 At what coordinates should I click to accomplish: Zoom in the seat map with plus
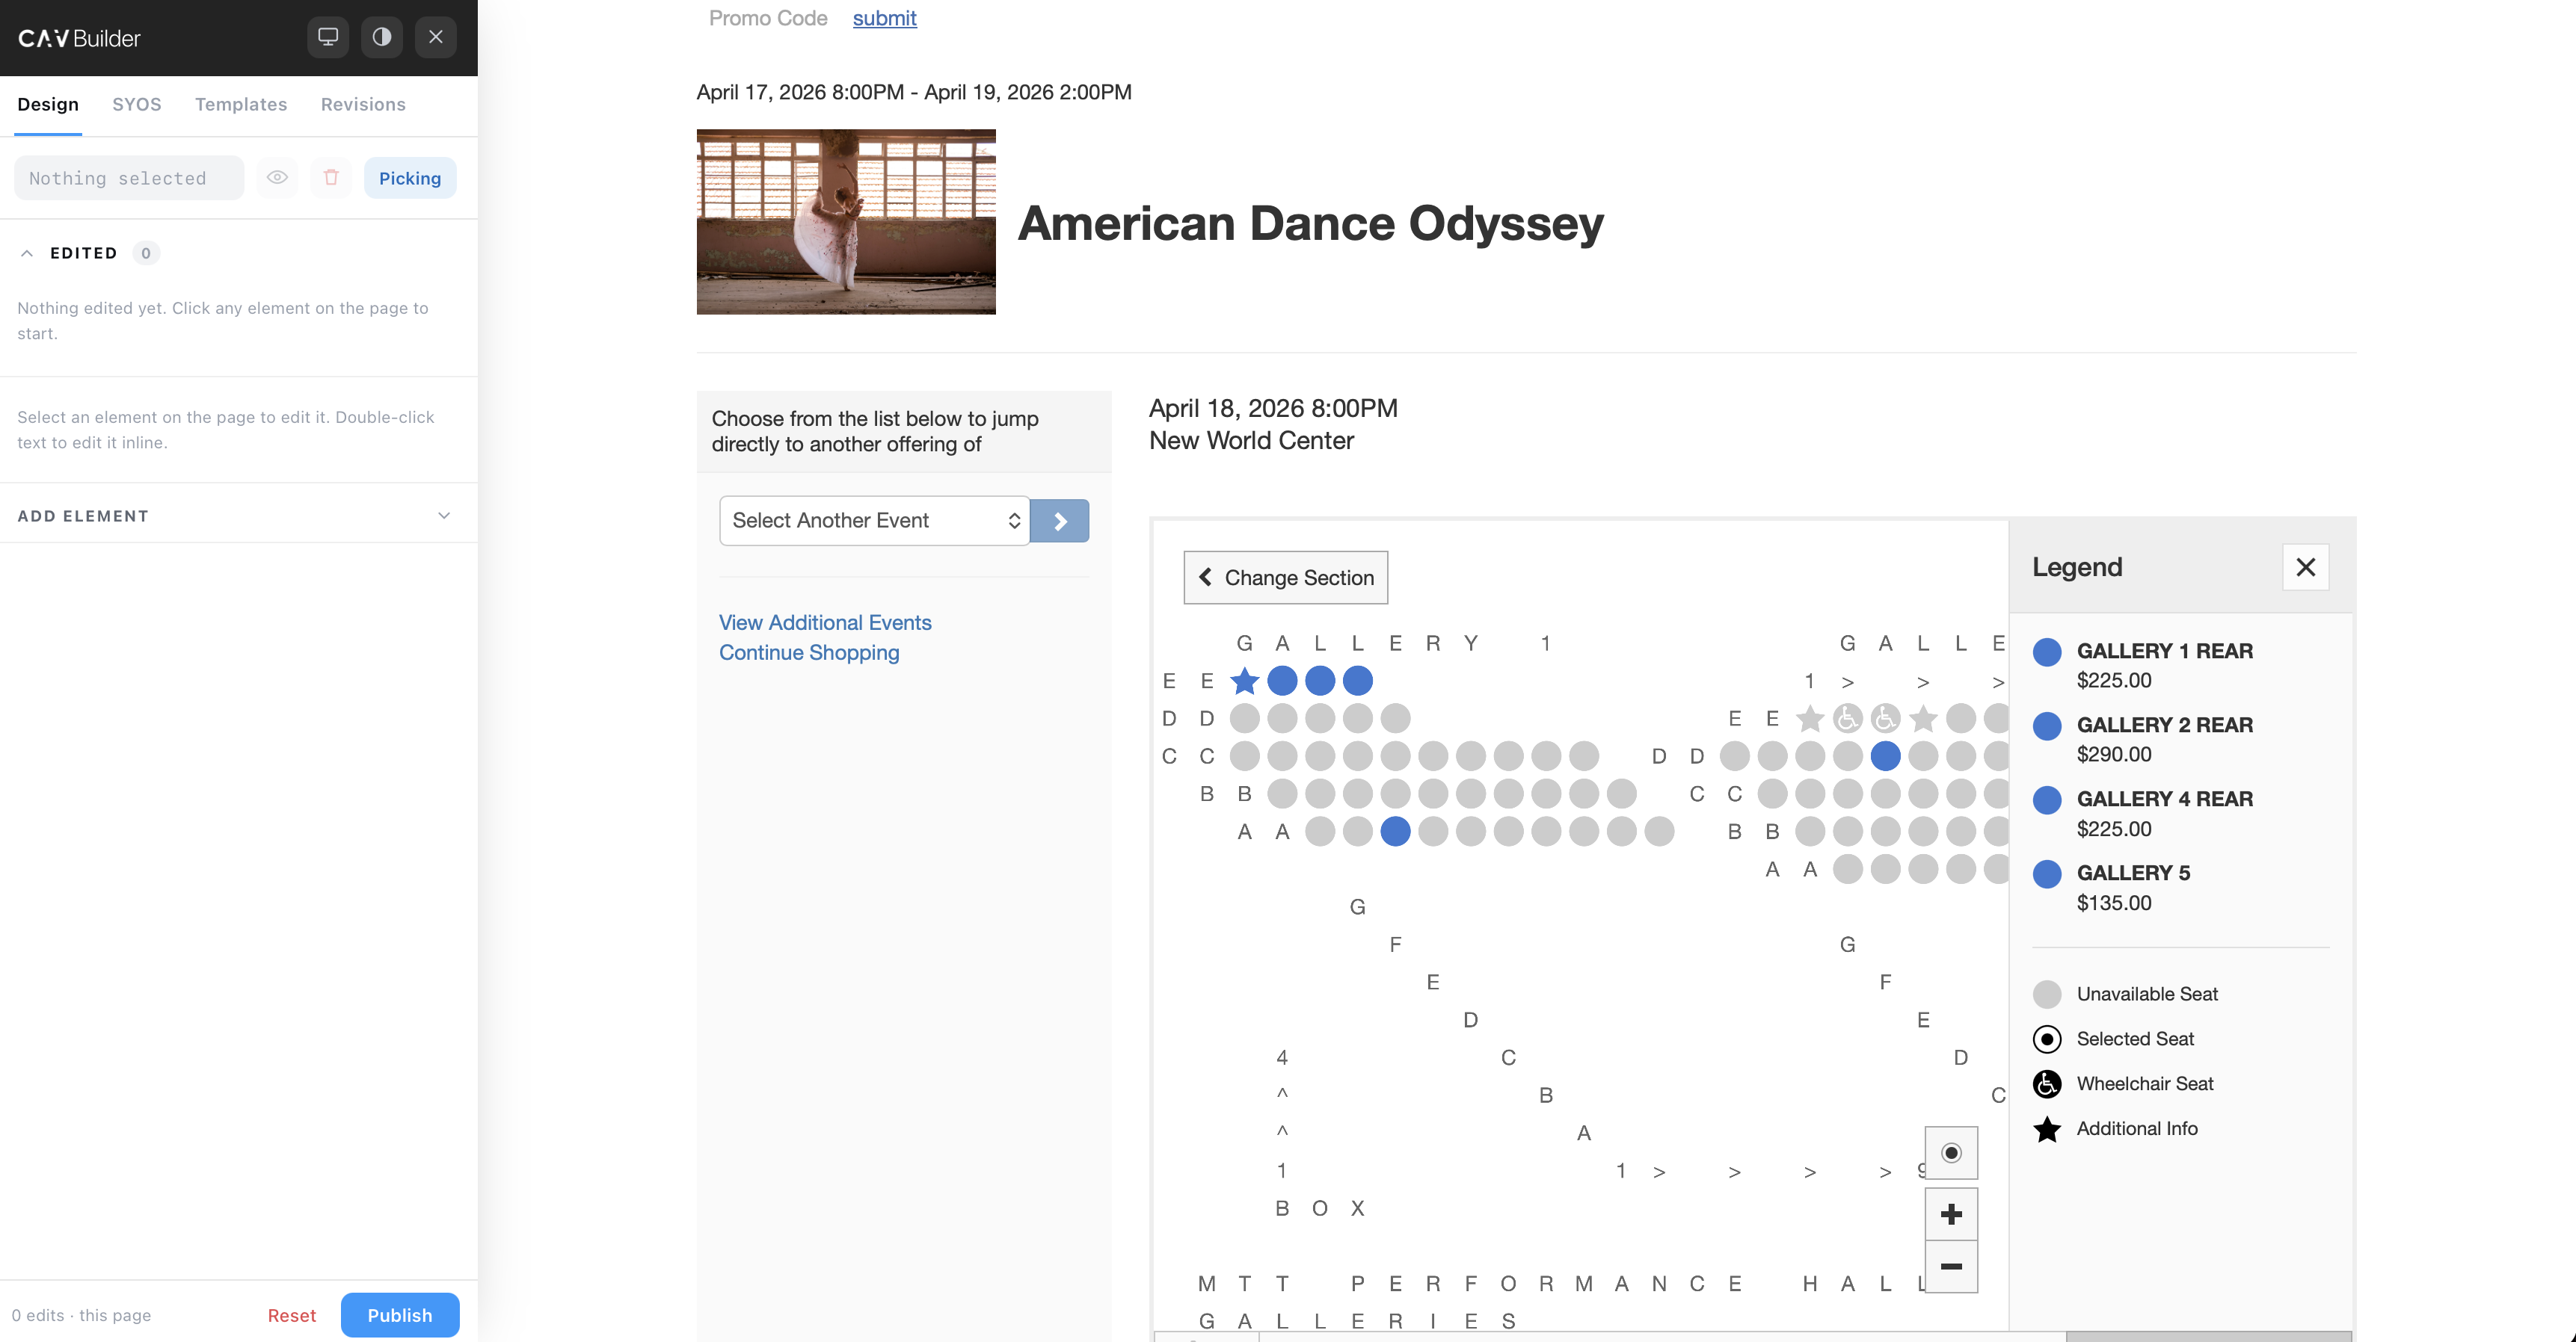1951,1214
